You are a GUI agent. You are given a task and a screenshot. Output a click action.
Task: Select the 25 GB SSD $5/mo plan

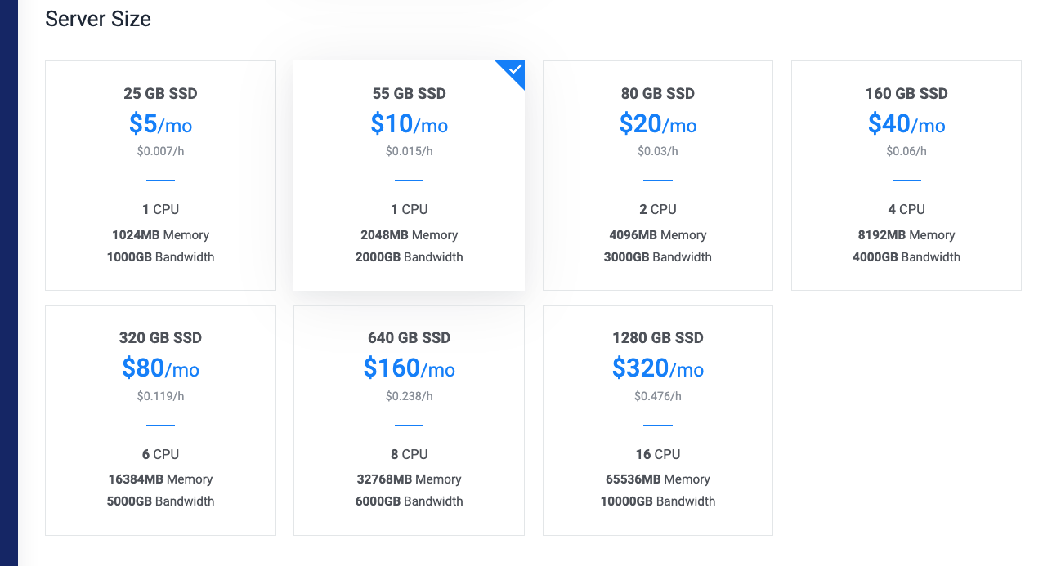coord(160,176)
